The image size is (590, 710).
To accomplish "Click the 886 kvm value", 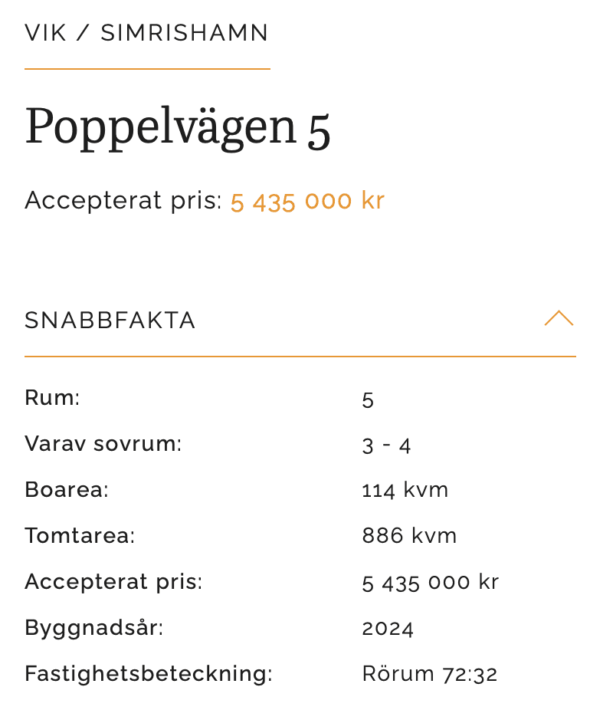I will coord(409,536).
